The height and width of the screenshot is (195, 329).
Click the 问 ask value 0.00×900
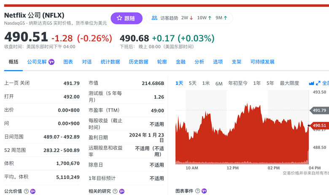pyautogui.click(x=69, y=123)
